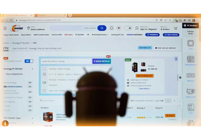
Task: Click the PC Builder back arrow header
Action: (x=190, y=25)
